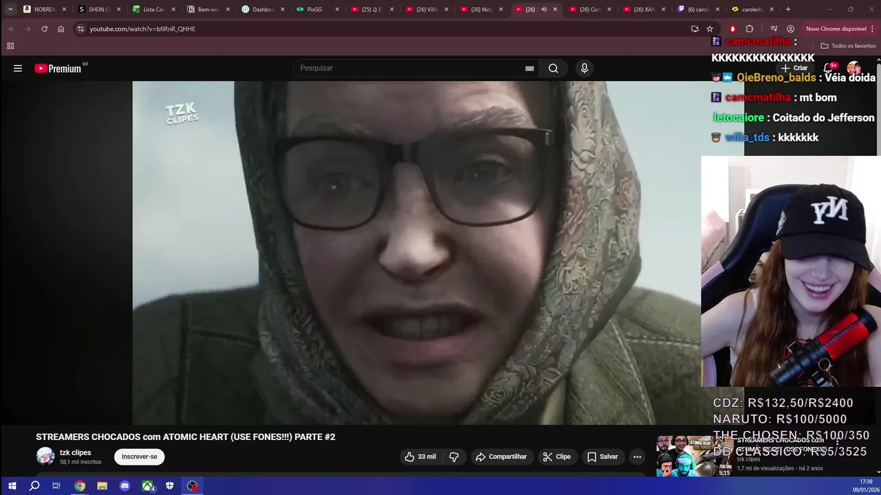The width and height of the screenshot is (881, 495).
Task: Open the Criar menu
Action: 794,68
